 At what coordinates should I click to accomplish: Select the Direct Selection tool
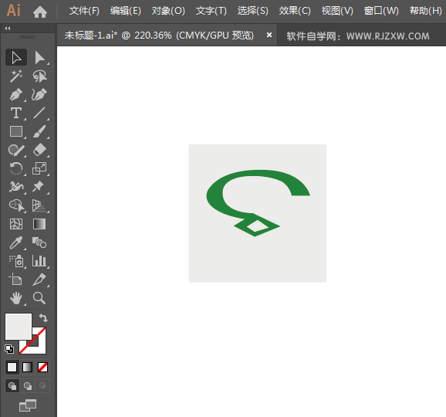coord(39,58)
